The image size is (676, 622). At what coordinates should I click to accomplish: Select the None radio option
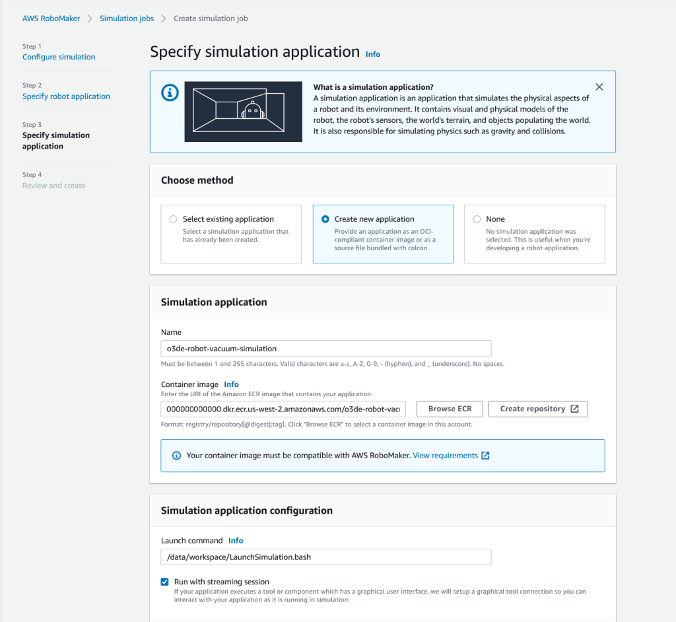477,219
